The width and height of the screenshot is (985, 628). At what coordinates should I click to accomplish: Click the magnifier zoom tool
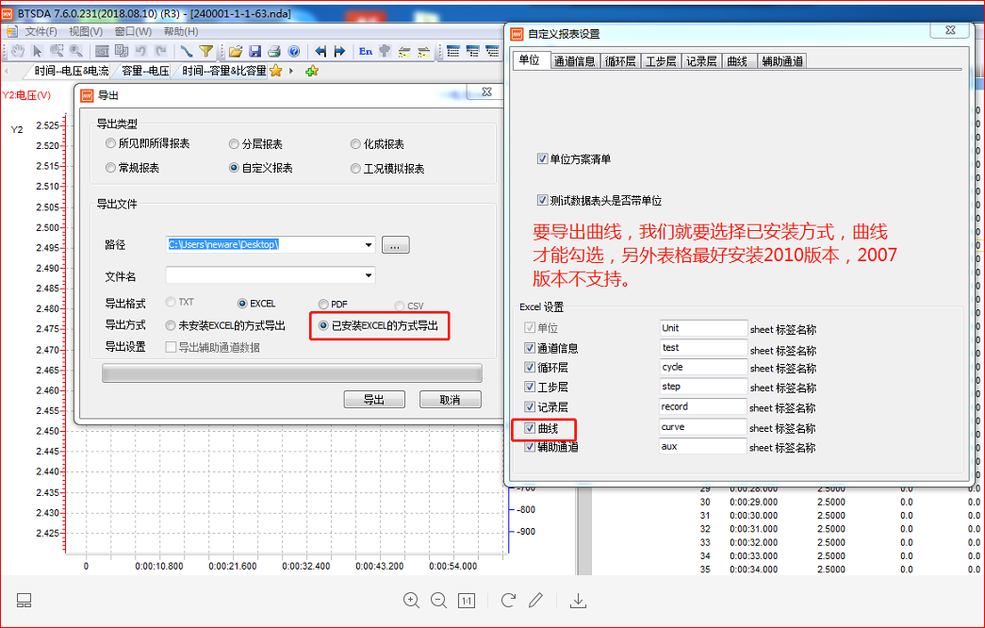(76, 51)
